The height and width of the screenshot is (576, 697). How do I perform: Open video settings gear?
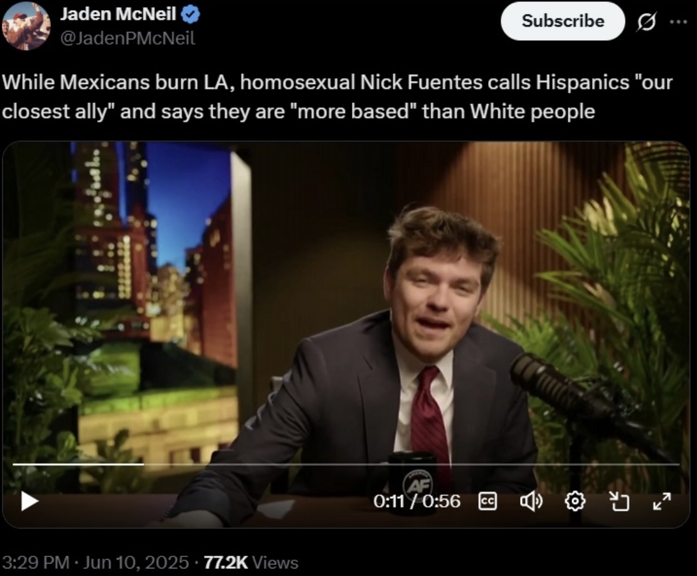coord(575,501)
